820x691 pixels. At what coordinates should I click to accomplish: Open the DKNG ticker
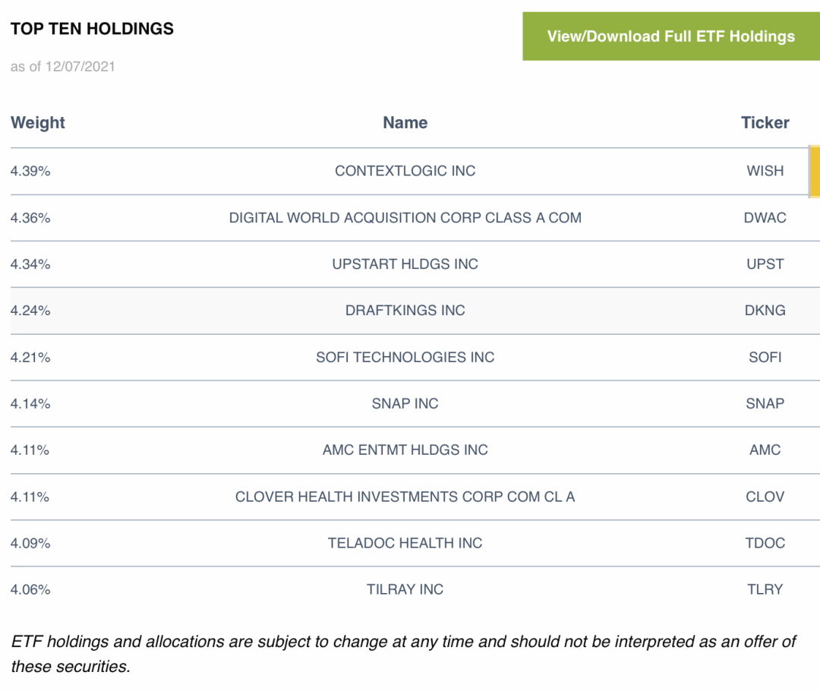tap(765, 311)
